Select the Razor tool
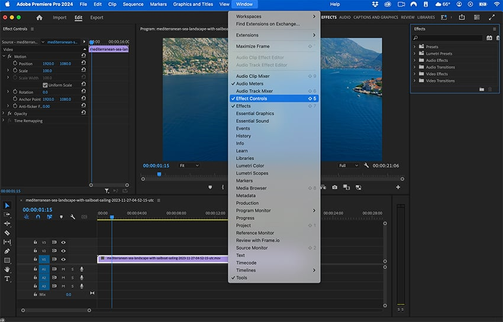The image size is (503, 322). click(x=7, y=233)
